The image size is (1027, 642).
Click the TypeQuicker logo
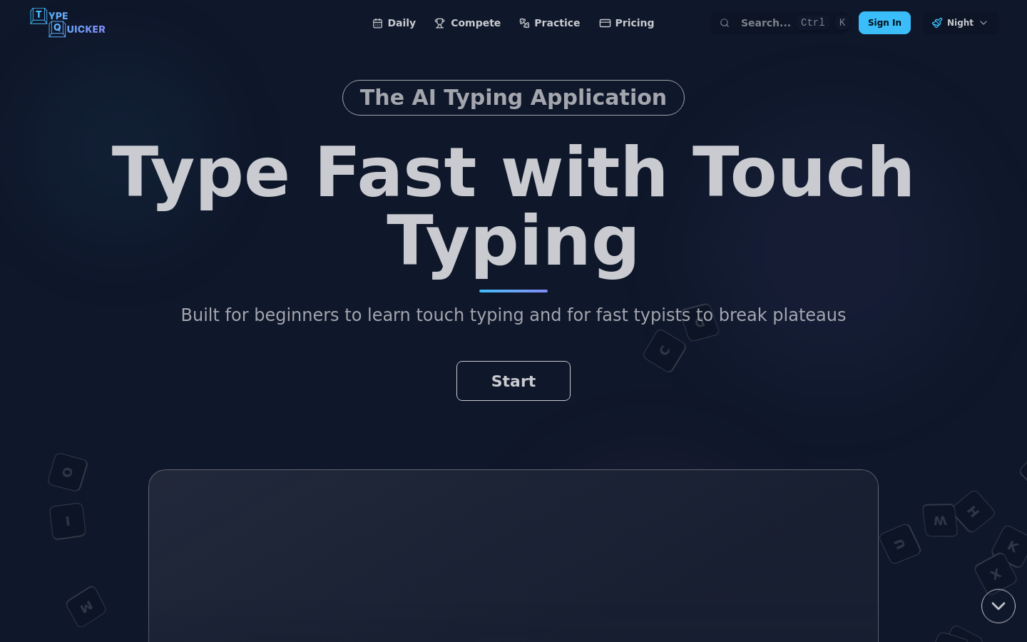pyautogui.click(x=68, y=23)
